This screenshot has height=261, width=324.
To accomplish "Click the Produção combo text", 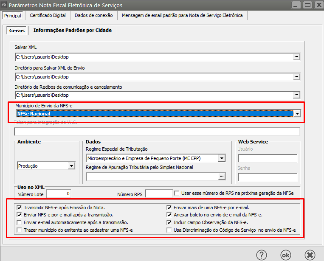I will click(x=28, y=166).
